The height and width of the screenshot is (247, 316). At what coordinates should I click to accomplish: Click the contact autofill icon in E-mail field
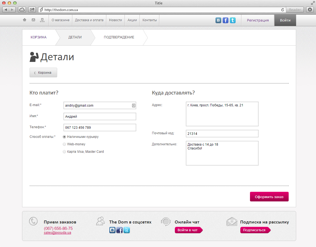(133, 106)
